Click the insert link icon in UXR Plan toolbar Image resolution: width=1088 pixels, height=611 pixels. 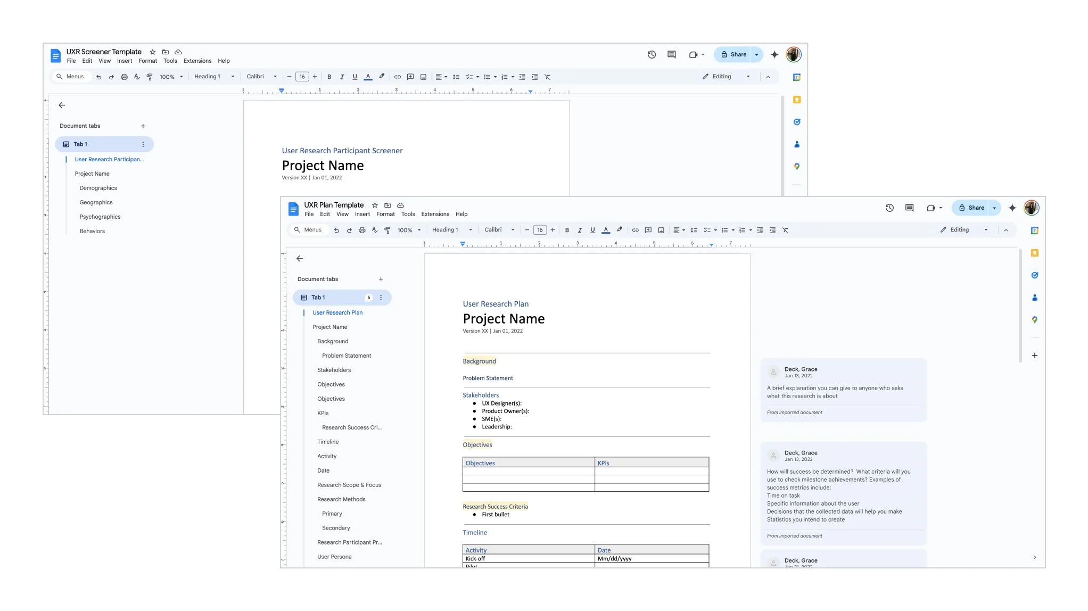tap(635, 230)
